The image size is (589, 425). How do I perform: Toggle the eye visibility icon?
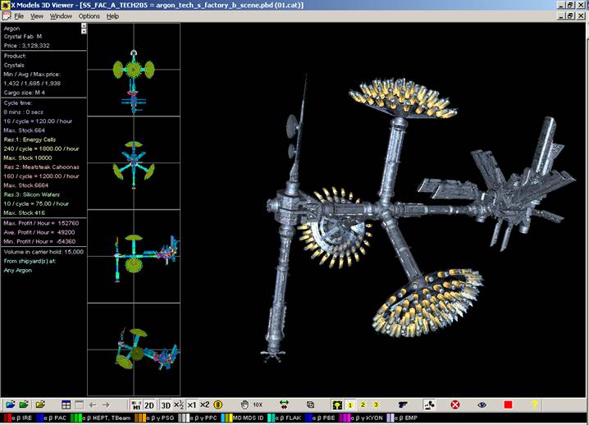coord(482,404)
